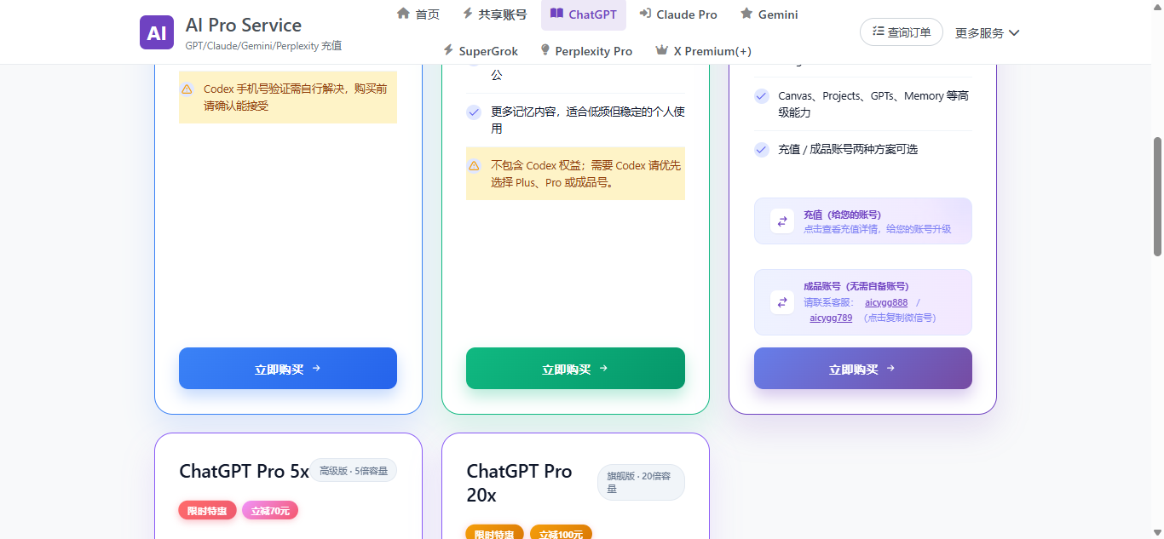Screen dimensions: 1164x539
Task: Click the blue 立即购买 button
Action: (x=288, y=368)
